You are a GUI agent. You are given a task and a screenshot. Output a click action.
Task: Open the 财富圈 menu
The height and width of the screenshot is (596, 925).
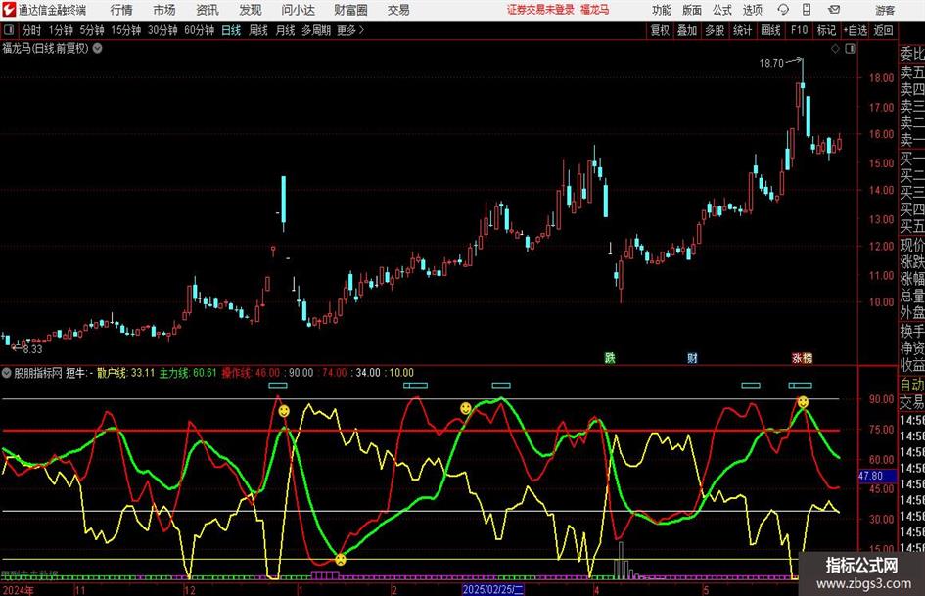click(350, 10)
